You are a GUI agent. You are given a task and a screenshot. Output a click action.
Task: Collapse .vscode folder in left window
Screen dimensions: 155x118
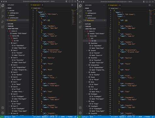(17, 10)
